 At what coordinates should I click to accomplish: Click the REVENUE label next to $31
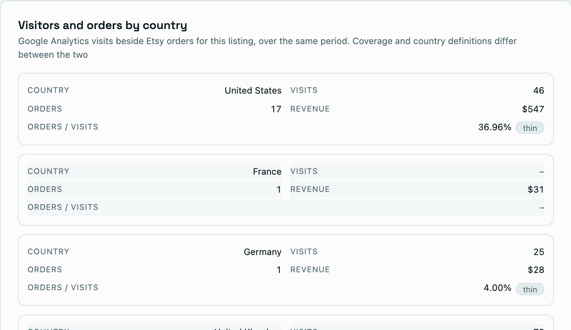[x=310, y=189]
